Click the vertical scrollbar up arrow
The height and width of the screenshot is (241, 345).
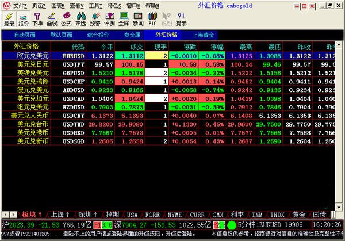[x=339, y=45]
